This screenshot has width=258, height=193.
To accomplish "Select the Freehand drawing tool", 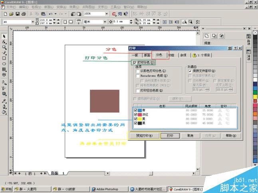I will 4,53.
